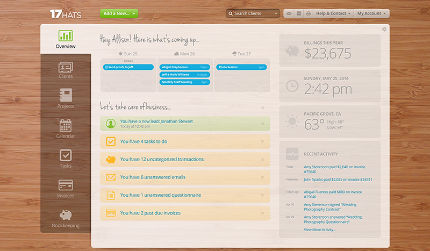Select the Tasks sidebar icon
Image resolution: width=430 pixels, height=251 pixels.
pyautogui.click(x=66, y=159)
